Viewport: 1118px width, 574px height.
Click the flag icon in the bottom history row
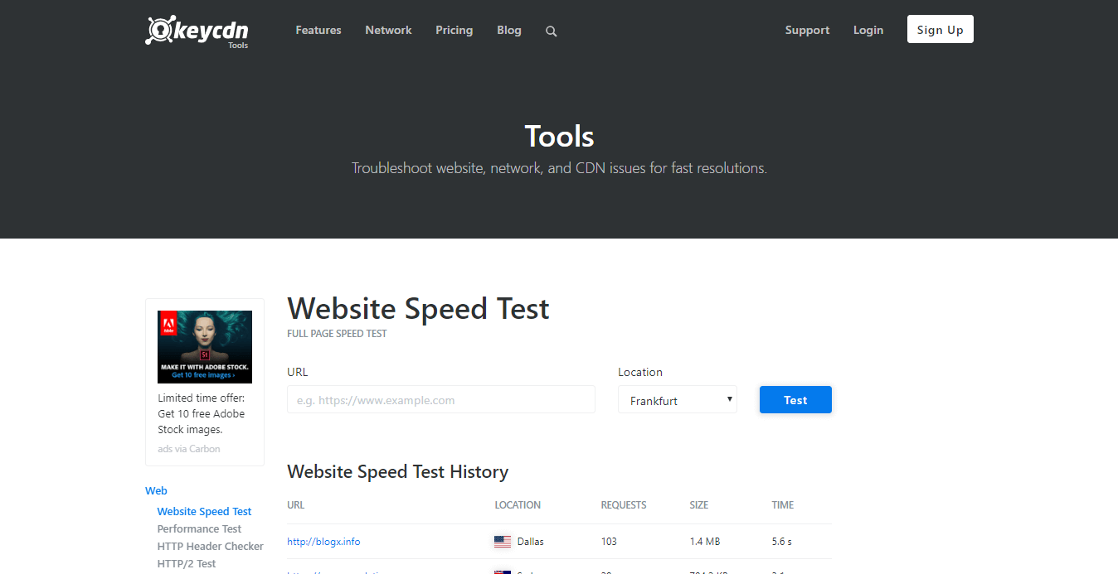(x=502, y=572)
